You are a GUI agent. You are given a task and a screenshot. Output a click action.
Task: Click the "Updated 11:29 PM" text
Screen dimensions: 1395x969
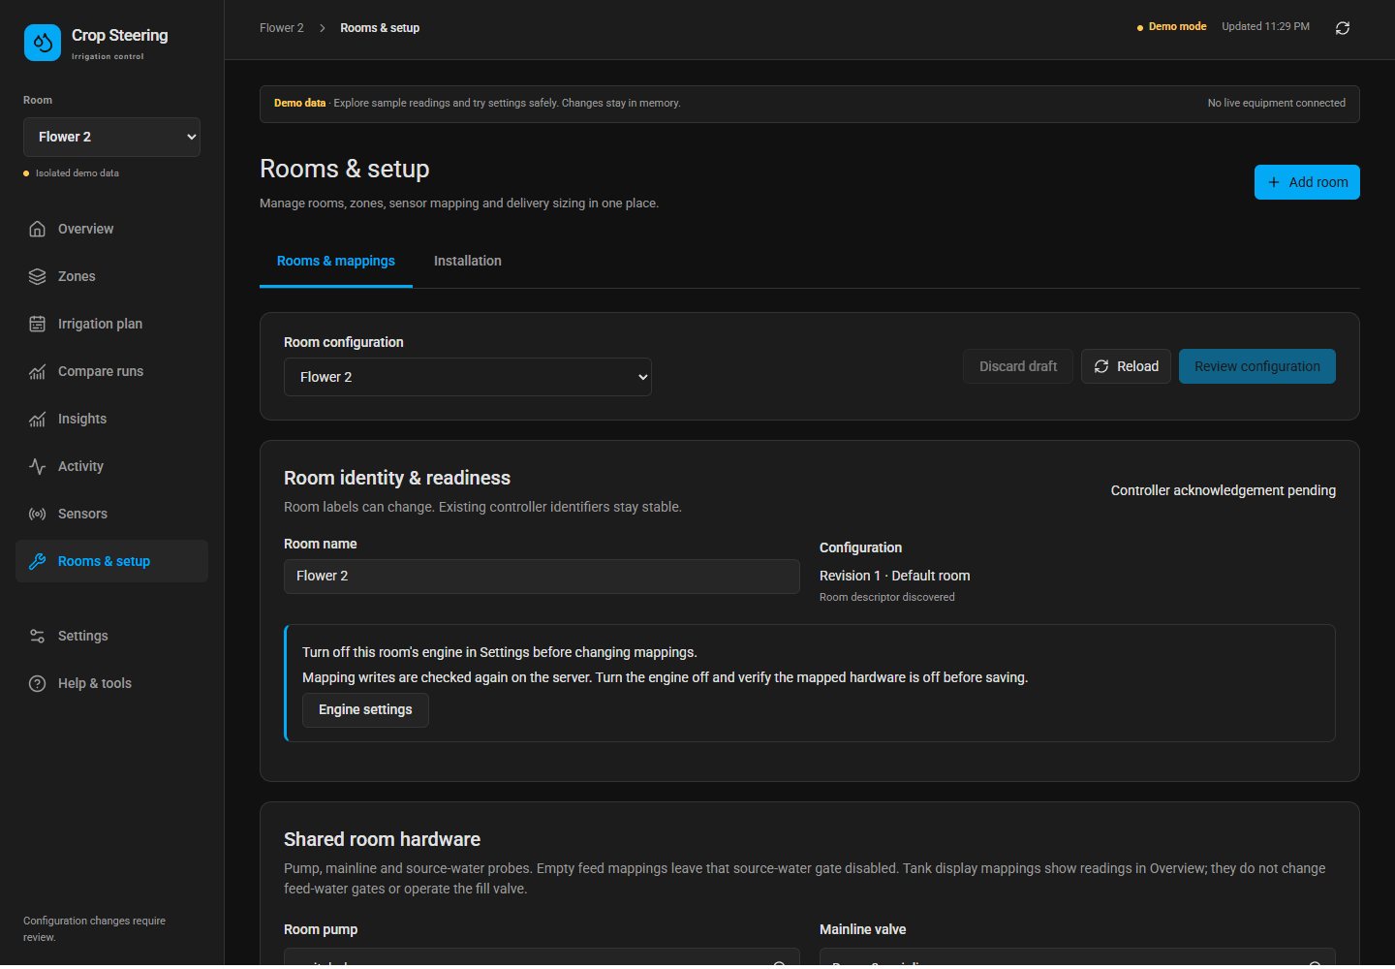coord(1265,27)
